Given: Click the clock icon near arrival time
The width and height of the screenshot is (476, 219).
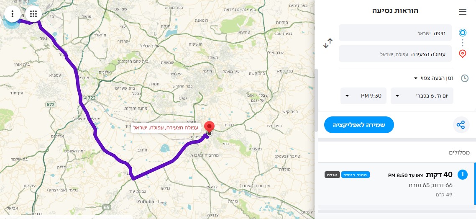Looking at the screenshot, I should (x=464, y=78).
